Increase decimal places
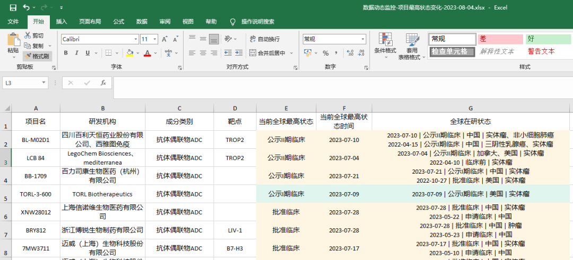Image resolution: width=573 pixels, height=260 pixels. pyautogui.click(x=350, y=53)
